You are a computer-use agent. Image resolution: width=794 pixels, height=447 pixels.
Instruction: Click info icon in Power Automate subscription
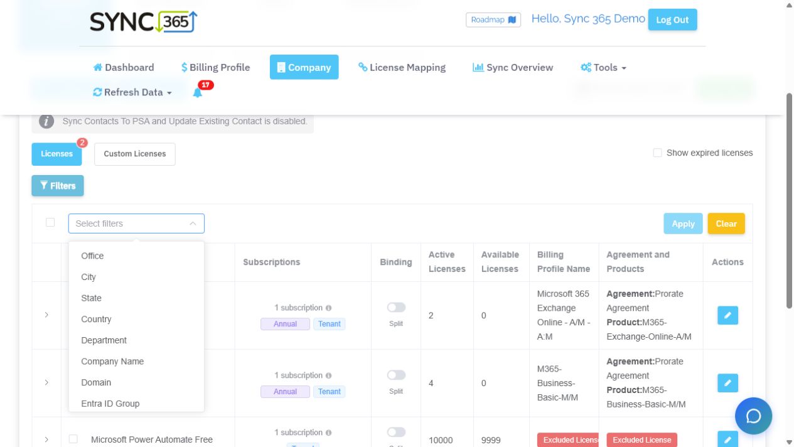[x=329, y=433]
